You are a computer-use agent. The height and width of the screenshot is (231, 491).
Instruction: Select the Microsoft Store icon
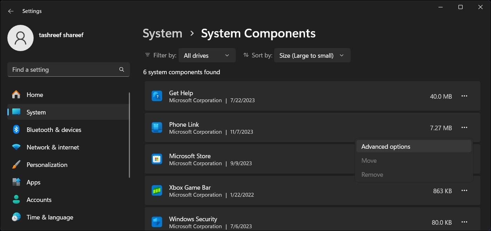[x=157, y=159]
